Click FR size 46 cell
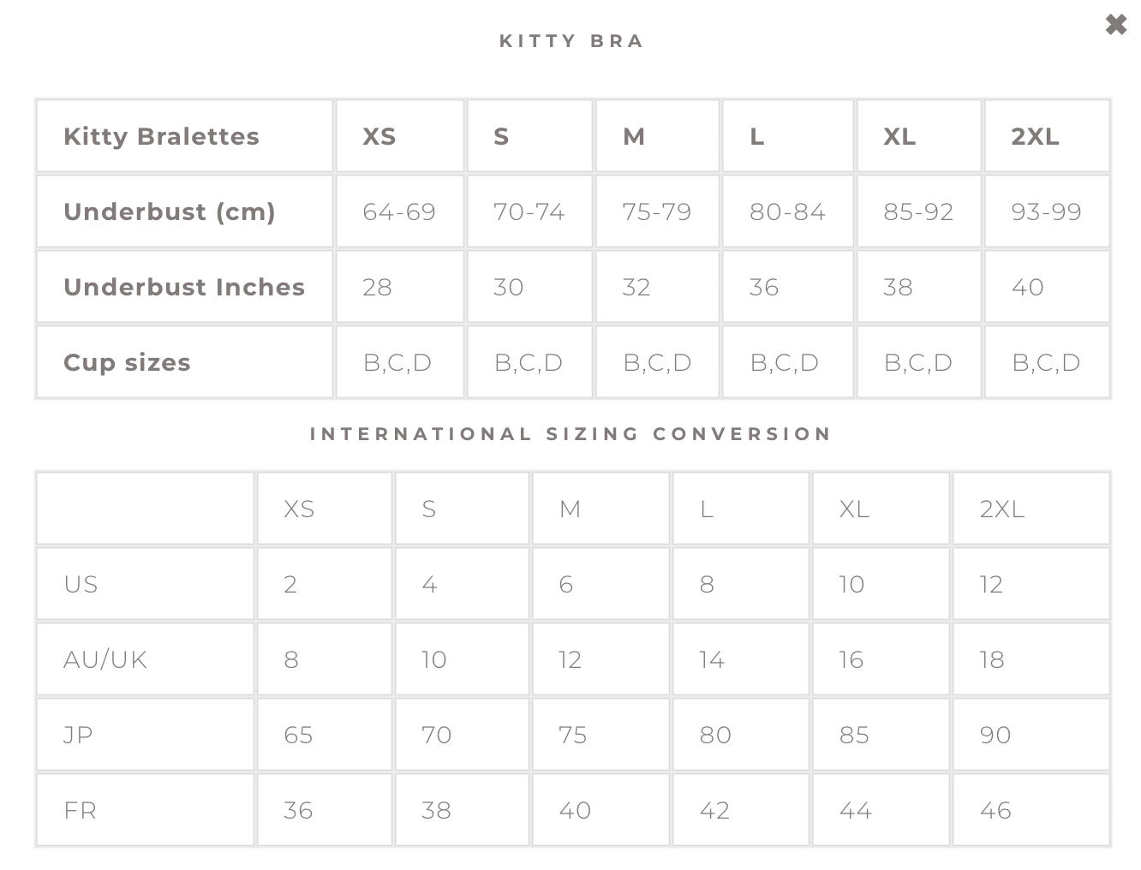This screenshot has width=1141, height=870. coord(995,810)
